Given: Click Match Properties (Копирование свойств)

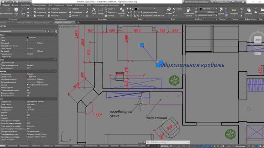Looking at the screenshot, I should tap(189, 12).
